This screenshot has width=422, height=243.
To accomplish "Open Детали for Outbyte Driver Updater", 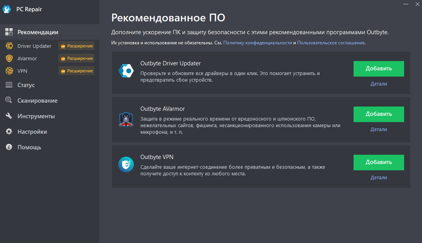I will (379, 84).
